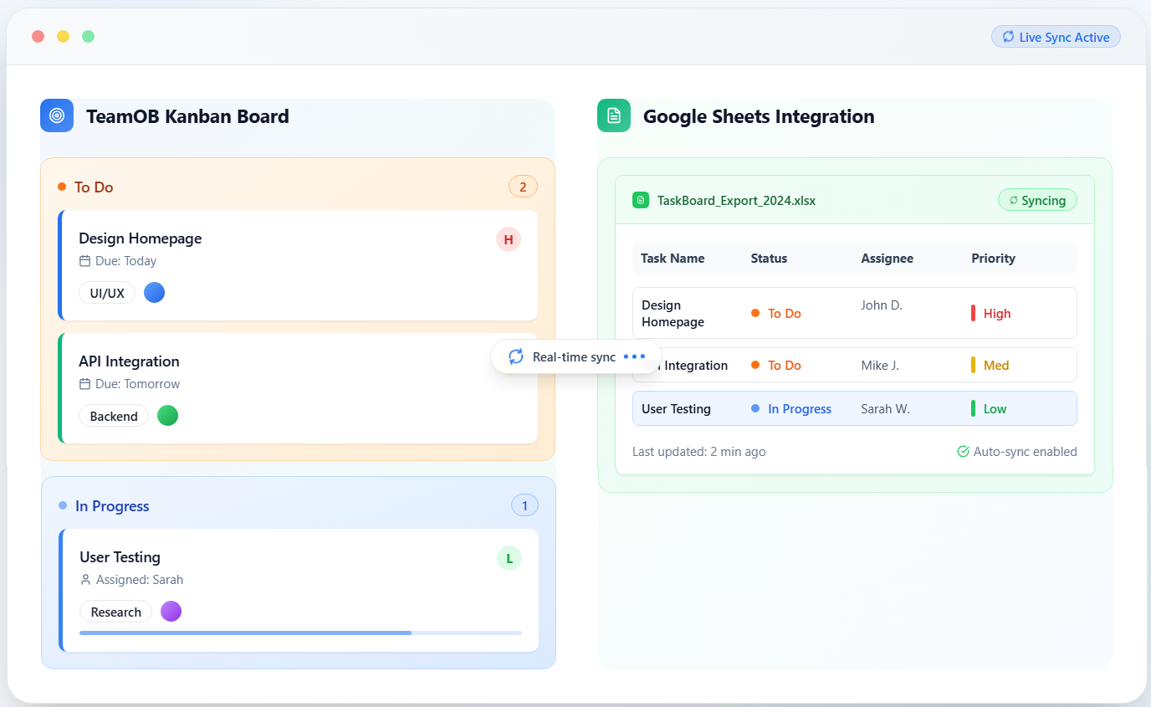Click Mike J. assignee cell

tap(879, 365)
